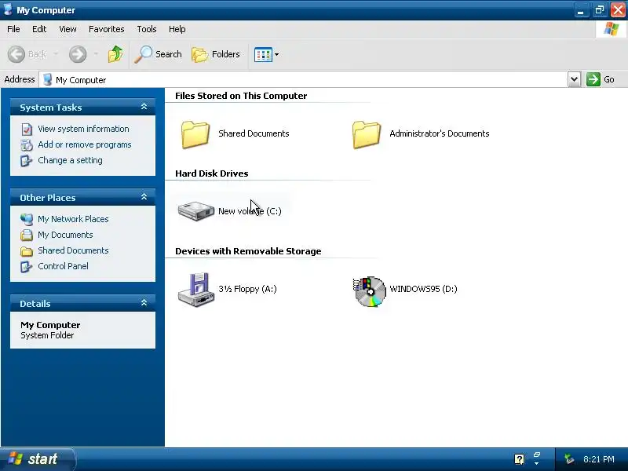Click the Views icon button
This screenshot has height=471, width=628.
point(263,54)
